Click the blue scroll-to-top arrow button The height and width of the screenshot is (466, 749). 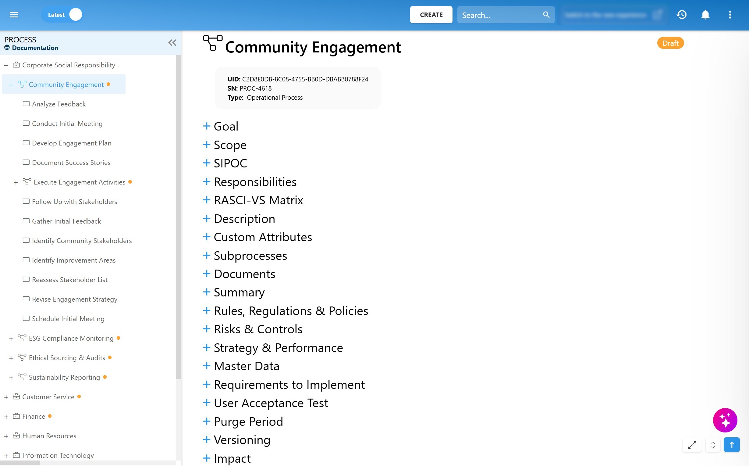pos(731,445)
